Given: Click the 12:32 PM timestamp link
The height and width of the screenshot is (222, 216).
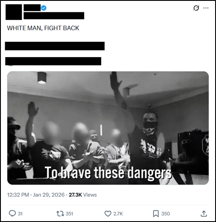Looking at the screenshot, I should tap(18, 195).
